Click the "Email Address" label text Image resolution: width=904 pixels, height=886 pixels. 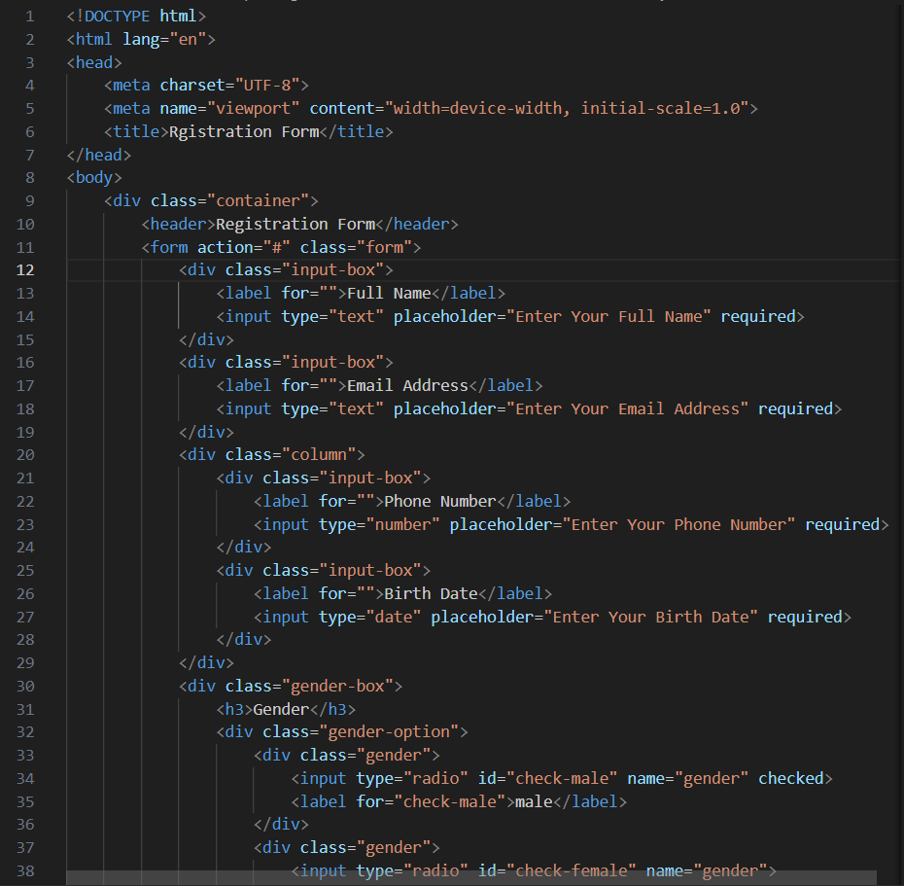[407, 385]
